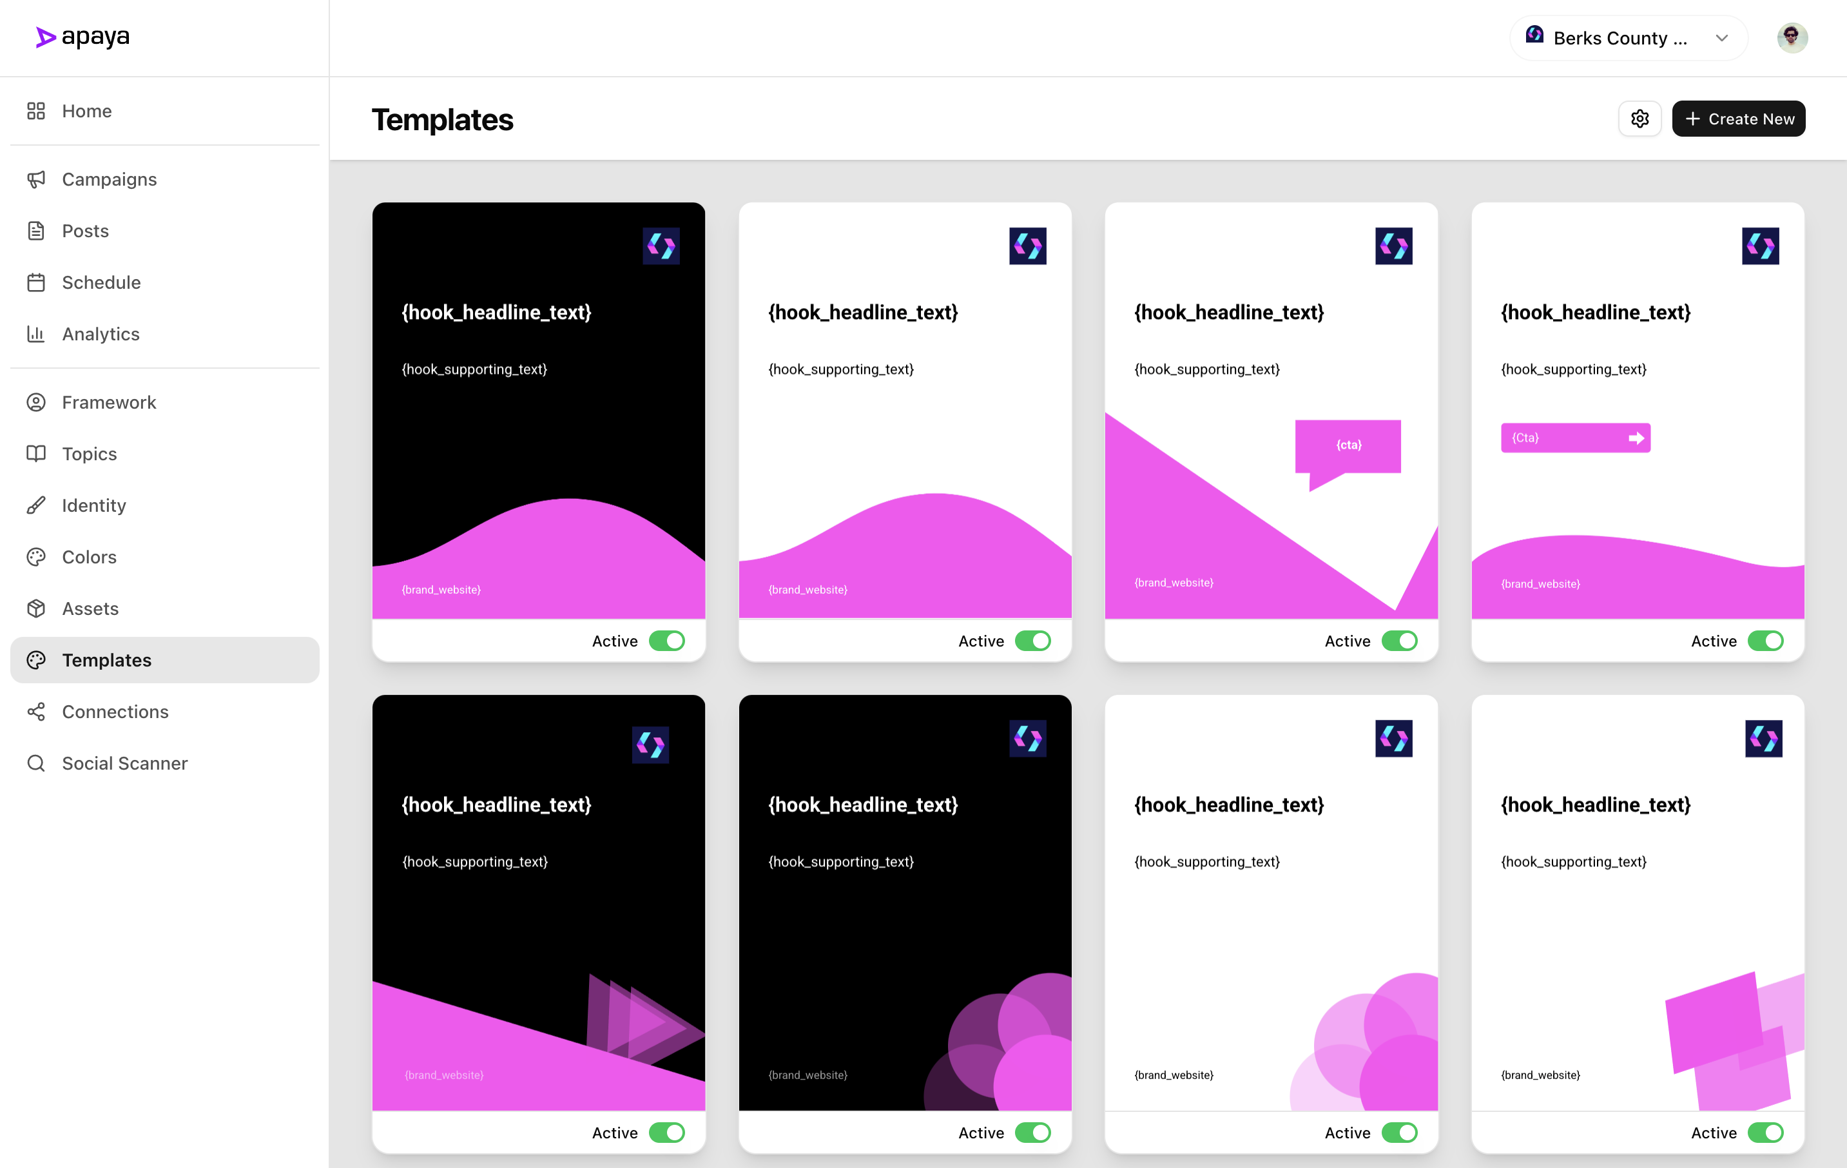Click the templates settings gear icon

click(1639, 119)
